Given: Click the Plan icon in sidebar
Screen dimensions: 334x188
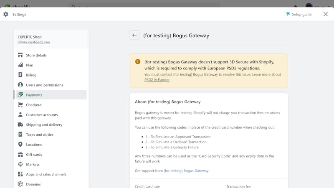Looking at the screenshot, I should pos(20,65).
